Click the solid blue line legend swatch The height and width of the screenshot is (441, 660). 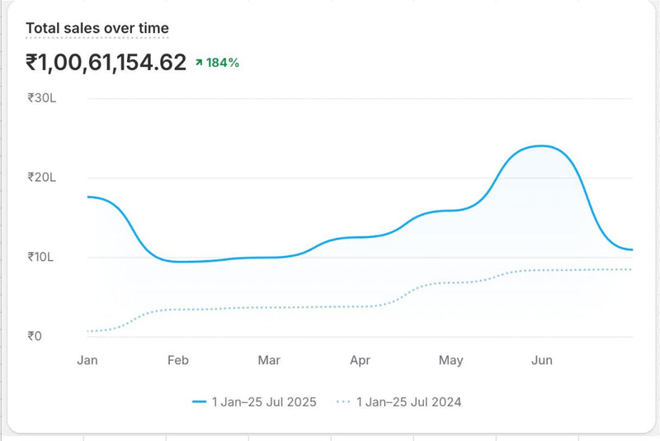199,402
